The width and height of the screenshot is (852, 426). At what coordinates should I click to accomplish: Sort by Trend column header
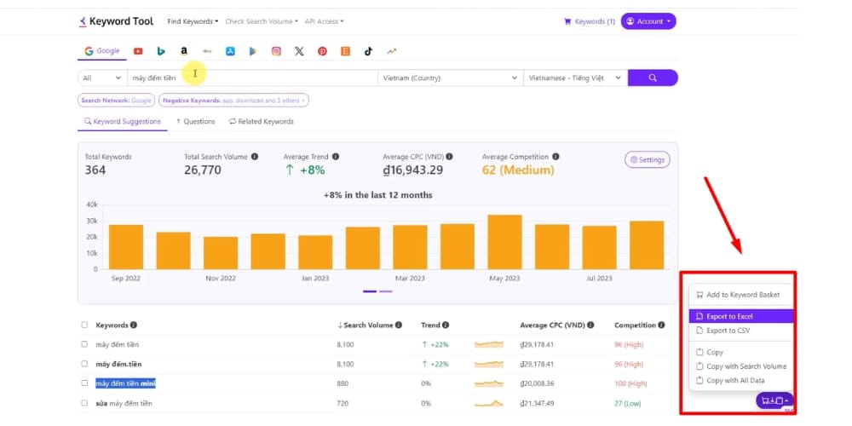(430, 325)
